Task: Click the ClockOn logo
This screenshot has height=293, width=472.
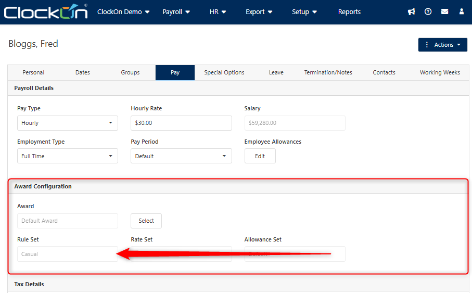Action: pyautogui.click(x=46, y=11)
